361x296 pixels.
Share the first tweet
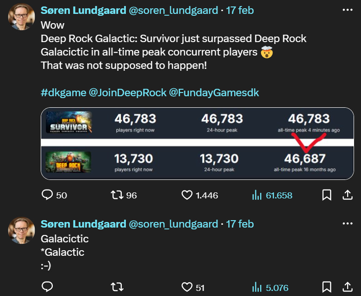tap(348, 195)
